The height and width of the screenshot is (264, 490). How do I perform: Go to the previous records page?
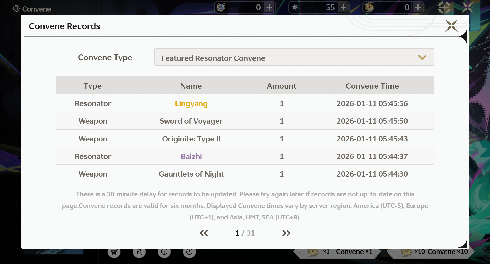204,233
